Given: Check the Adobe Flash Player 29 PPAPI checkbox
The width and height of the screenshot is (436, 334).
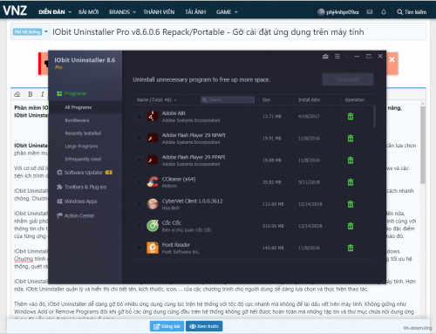Looking at the screenshot, I should 139,160.
